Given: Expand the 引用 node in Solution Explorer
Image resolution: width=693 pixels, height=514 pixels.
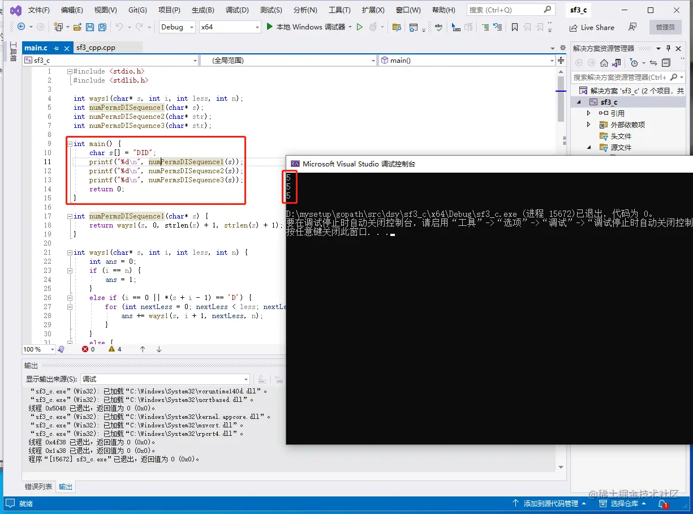Looking at the screenshot, I should (589, 113).
